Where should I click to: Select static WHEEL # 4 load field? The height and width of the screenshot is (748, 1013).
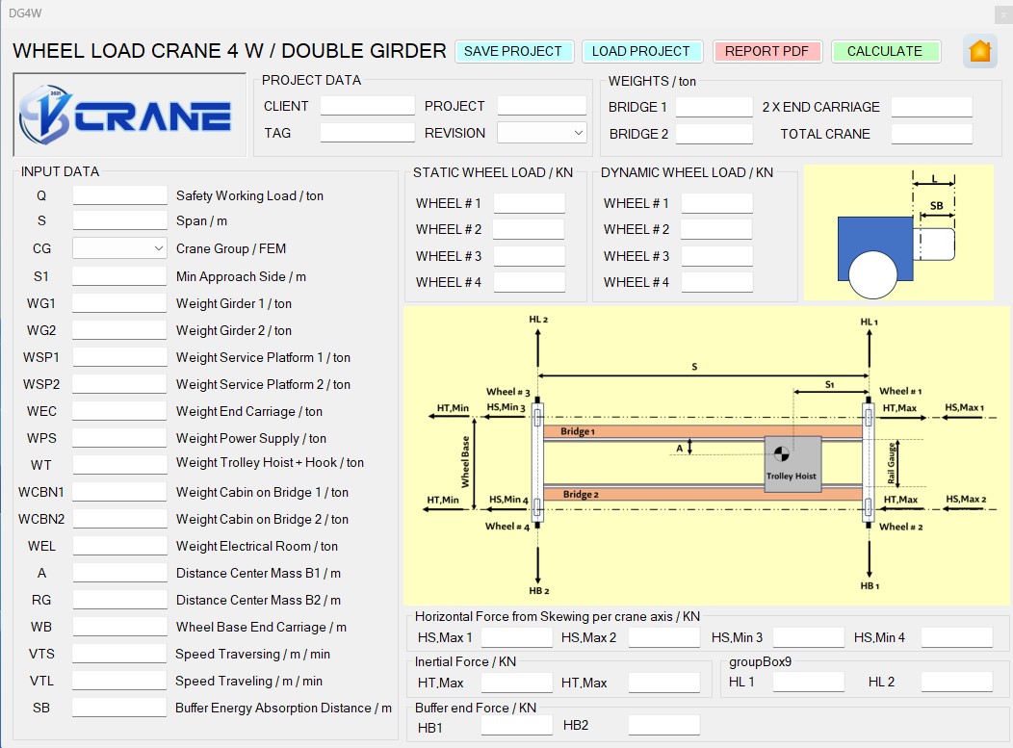pyautogui.click(x=529, y=282)
